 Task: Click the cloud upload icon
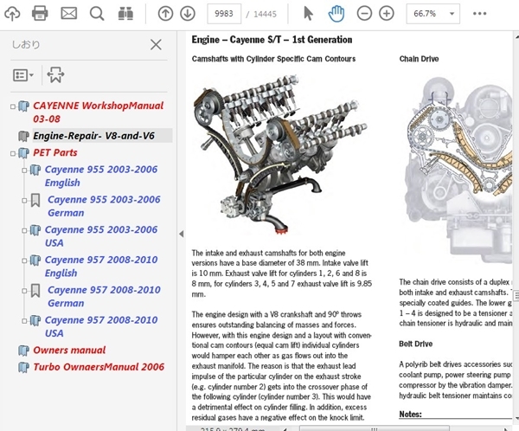tap(12, 14)
